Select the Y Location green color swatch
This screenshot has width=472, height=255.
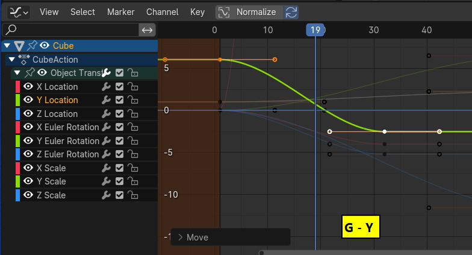click(18, 100)
